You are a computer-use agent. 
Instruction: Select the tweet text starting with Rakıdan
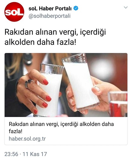55,37
